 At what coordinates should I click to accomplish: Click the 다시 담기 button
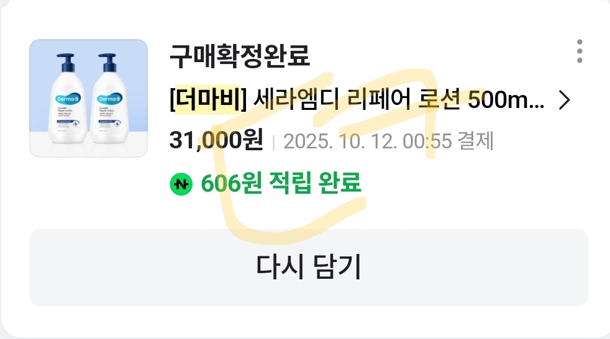[x=309, y=267]
